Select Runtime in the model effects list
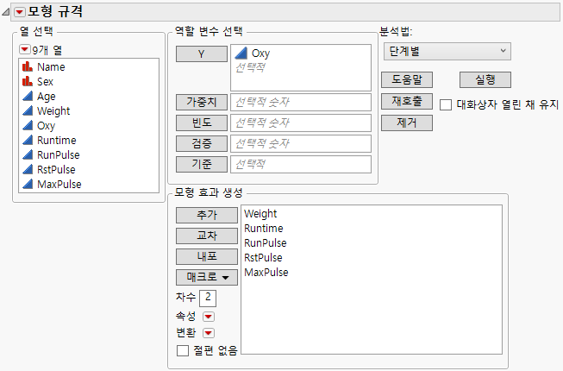The image size is (563, 371). click(x=264, y=229)
